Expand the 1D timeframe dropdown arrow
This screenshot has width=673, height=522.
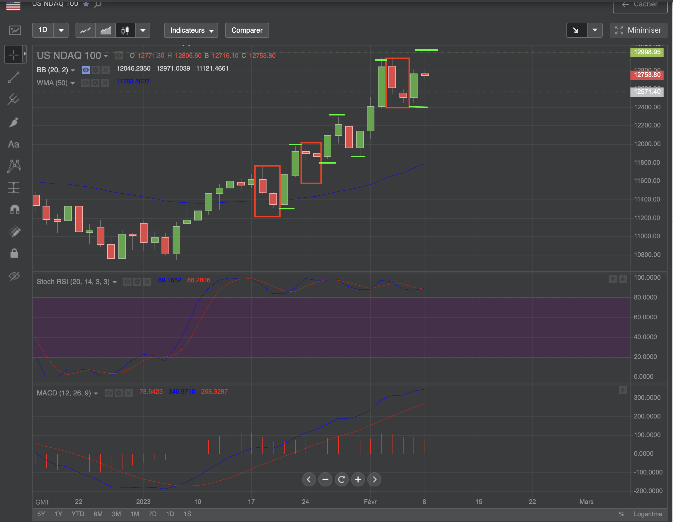[x=61, y=30]
